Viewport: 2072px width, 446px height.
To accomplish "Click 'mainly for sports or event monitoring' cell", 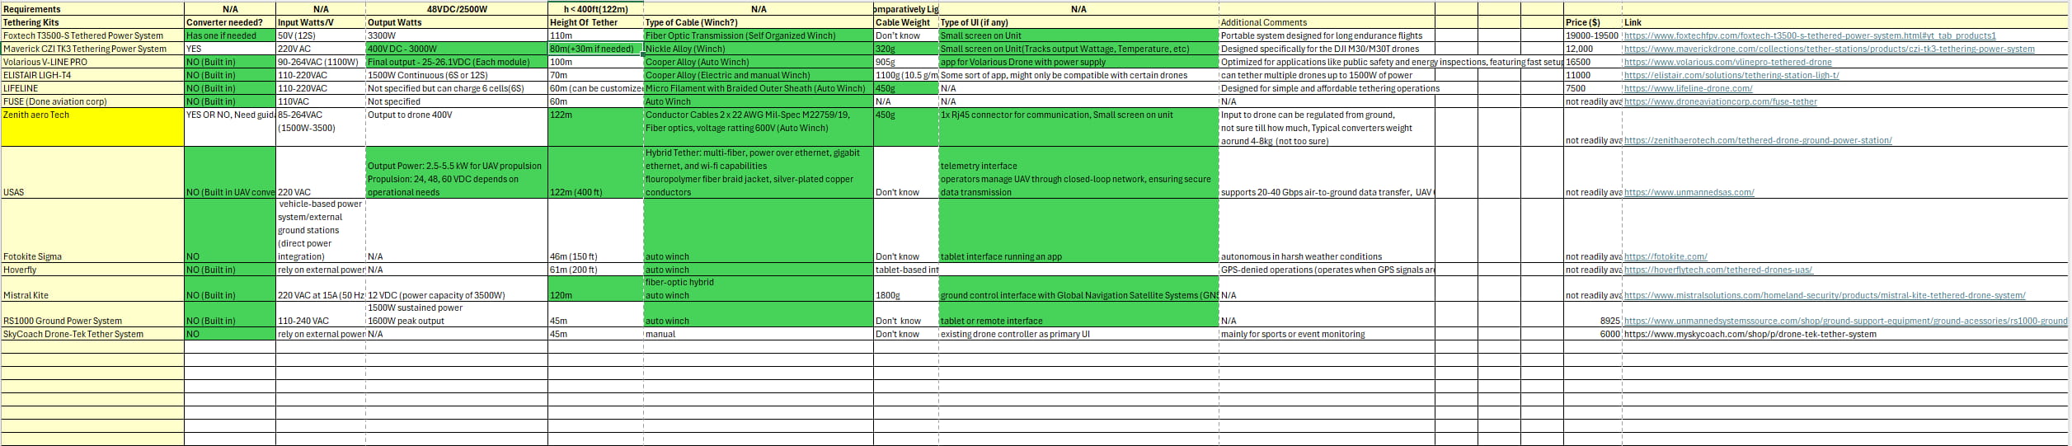I will pyautogui.click(x=1327, y=334).
